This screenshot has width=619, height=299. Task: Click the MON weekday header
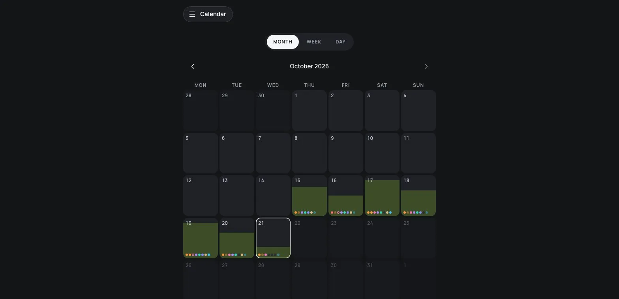point(201,85)
